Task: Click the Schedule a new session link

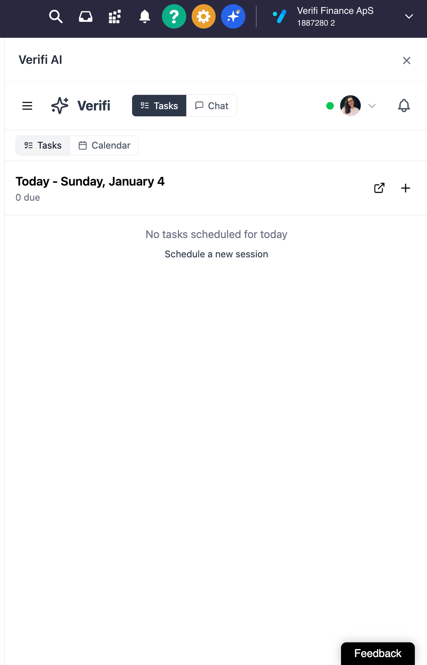Action: click(216, 254)
